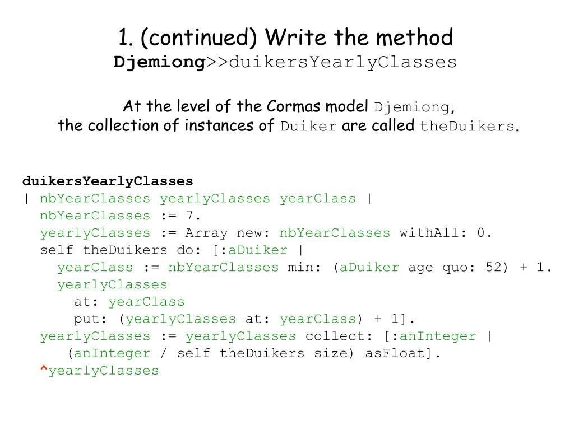Viewport: 574px width, 430px height.
Task: Click 'put:' keyword in the code
Action: click(x=90, y=319)
